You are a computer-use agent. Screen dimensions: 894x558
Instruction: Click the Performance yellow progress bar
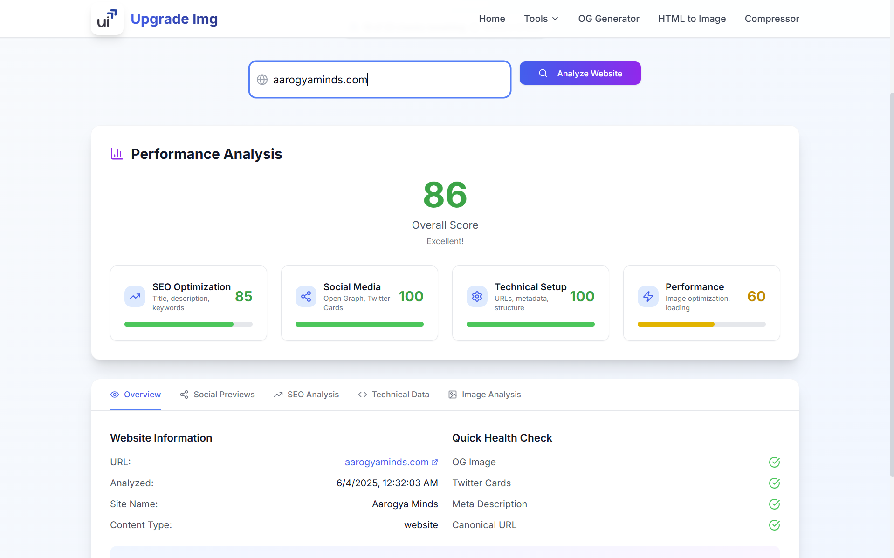tap(701, 324)
